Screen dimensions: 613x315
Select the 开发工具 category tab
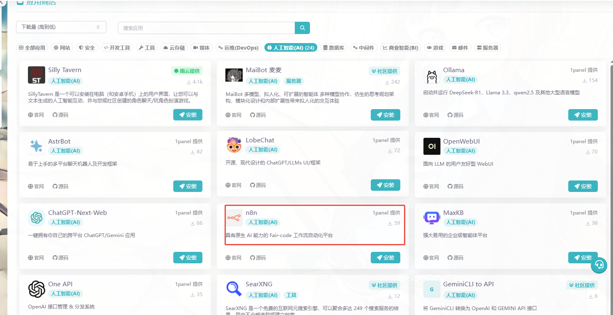[117, 48]
